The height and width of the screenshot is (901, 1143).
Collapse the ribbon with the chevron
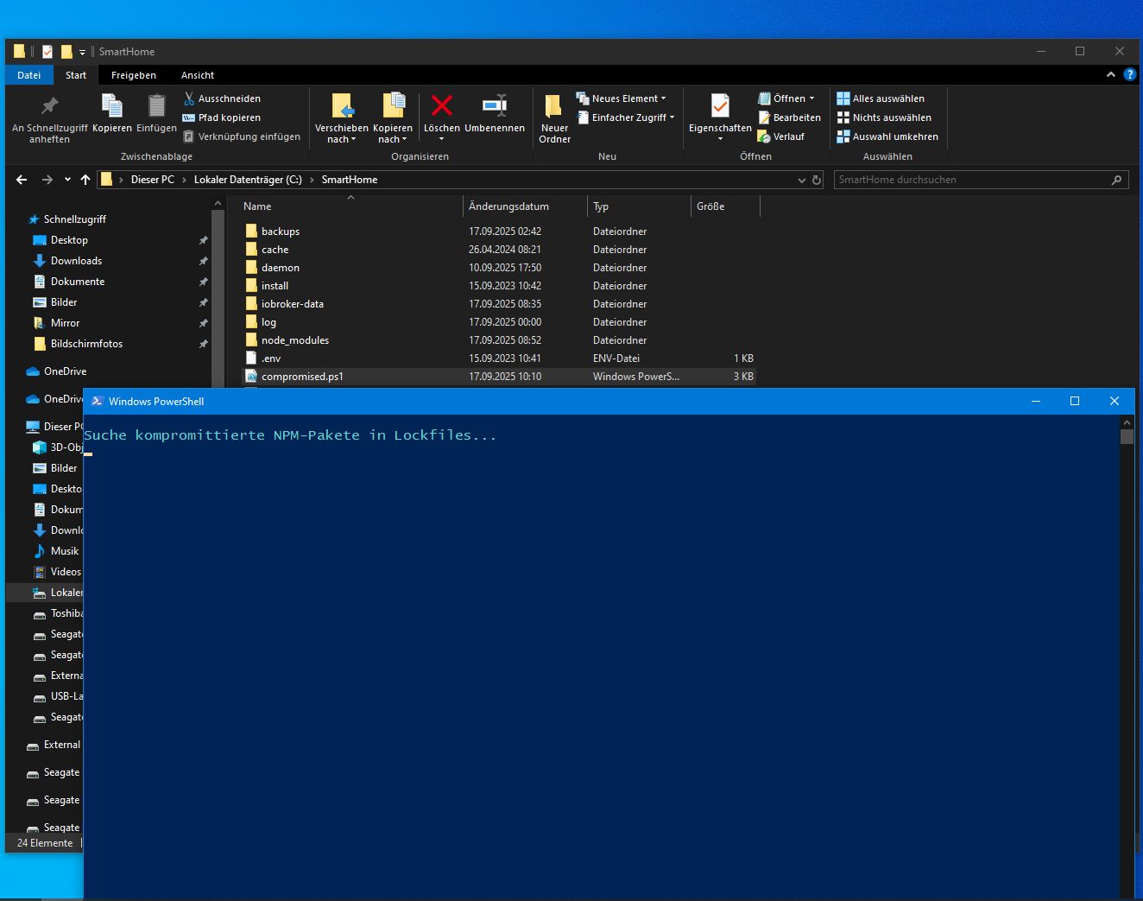point(1110,75)
